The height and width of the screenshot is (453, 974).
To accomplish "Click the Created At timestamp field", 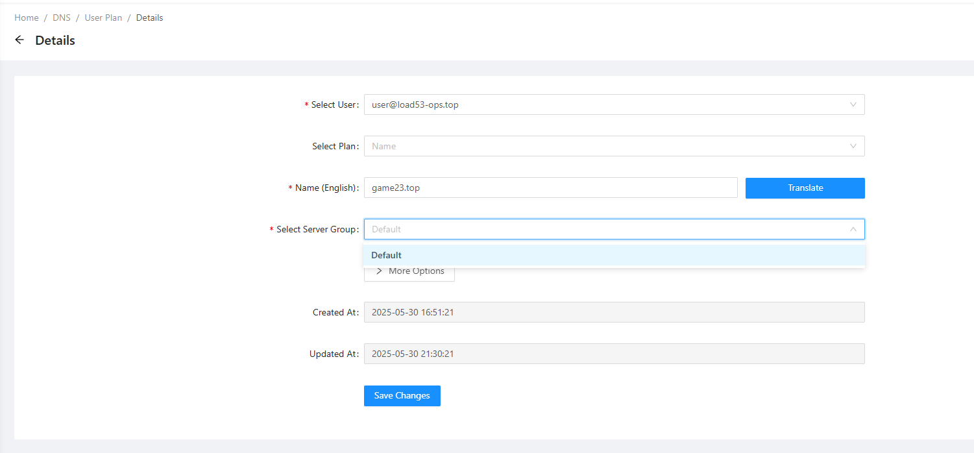I will (x=613, y=312).
